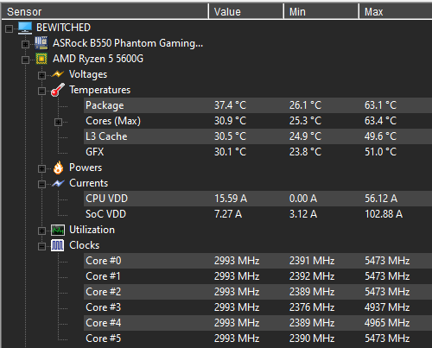Select the L3 Cache temperature row
This screenshot has width=432, height=348.
(x=257, y=136)
